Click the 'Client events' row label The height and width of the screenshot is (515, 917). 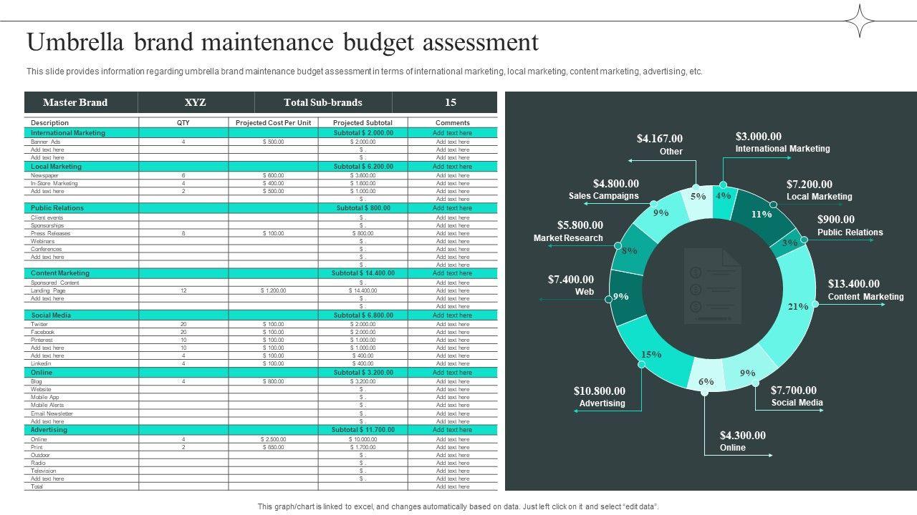[47, 217]
